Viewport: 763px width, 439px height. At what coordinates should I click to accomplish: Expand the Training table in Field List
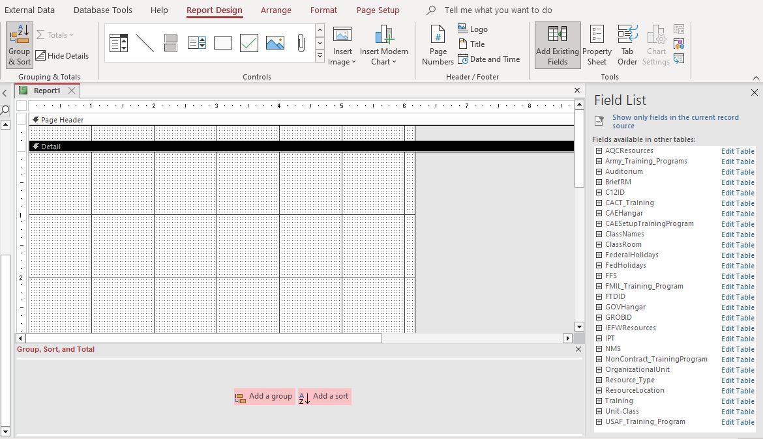599,401
